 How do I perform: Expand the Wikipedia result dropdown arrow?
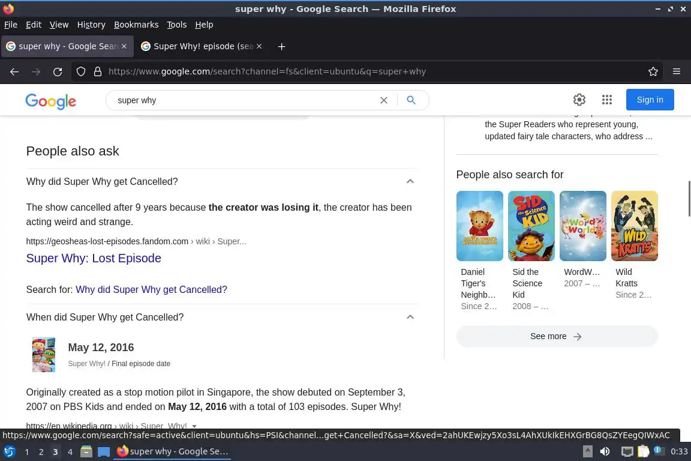point(194,426)
